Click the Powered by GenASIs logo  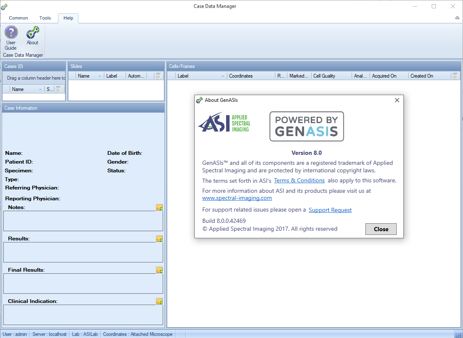tap(307, 126)
